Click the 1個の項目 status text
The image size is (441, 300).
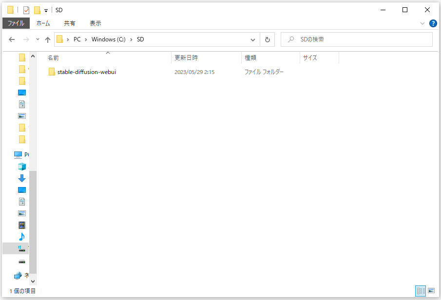[x=22, y=291]
